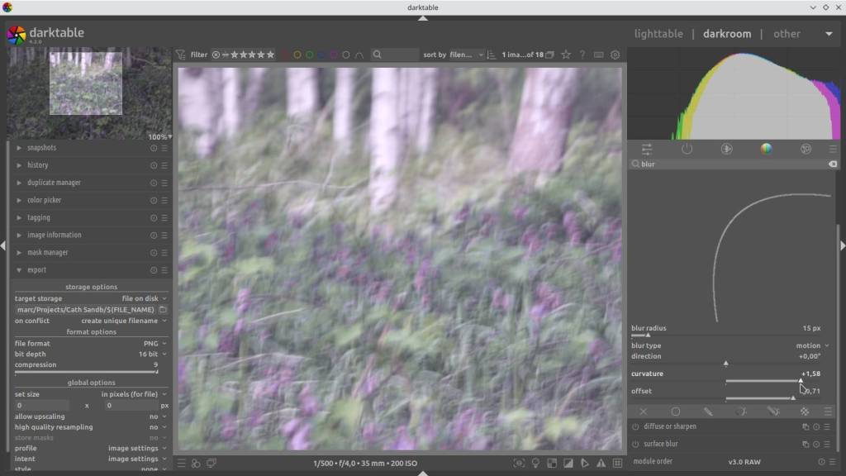Screen dimensions: 846x476
Task: Open the styles quick access icon
Action: point(196,464)
